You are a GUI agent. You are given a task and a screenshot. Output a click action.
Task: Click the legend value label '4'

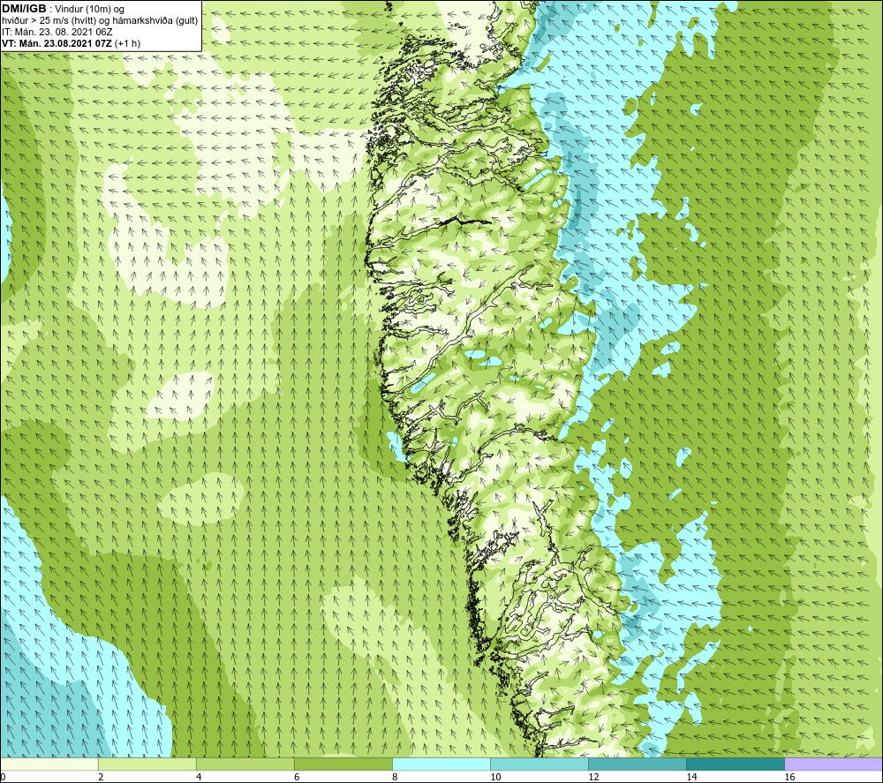(199, 778)
